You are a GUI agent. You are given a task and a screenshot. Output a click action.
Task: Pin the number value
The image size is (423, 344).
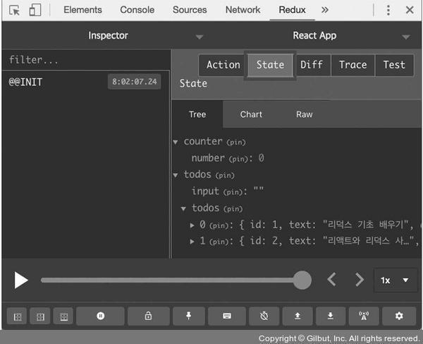(238, 159)
